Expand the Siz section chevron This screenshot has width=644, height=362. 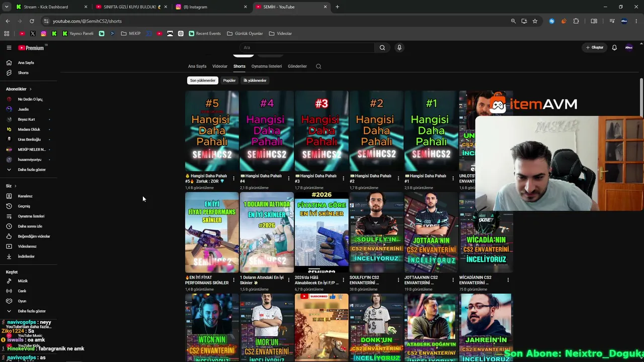tap(15, 186)
